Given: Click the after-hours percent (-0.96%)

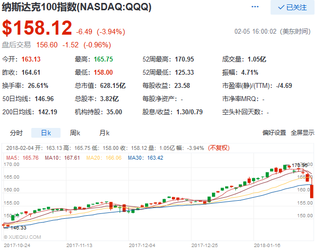Looking at the screenshot, I should tap(97, 45).
